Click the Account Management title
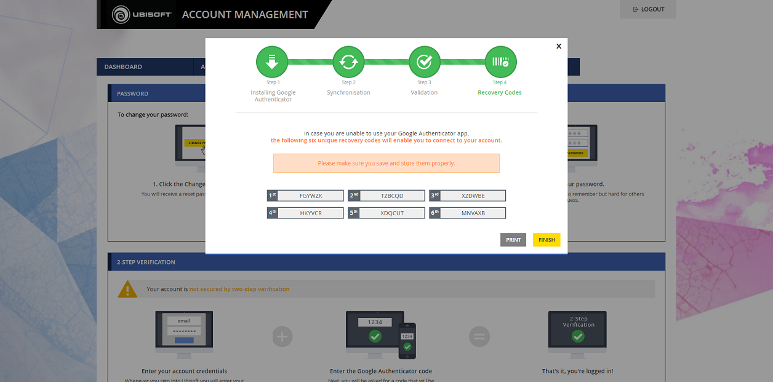 point(245,14)
